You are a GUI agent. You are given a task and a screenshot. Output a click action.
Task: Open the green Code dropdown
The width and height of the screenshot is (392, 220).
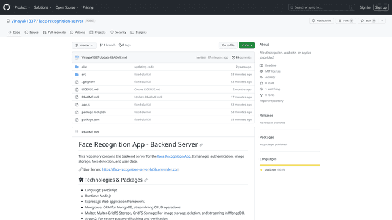[x=247, y=45]
